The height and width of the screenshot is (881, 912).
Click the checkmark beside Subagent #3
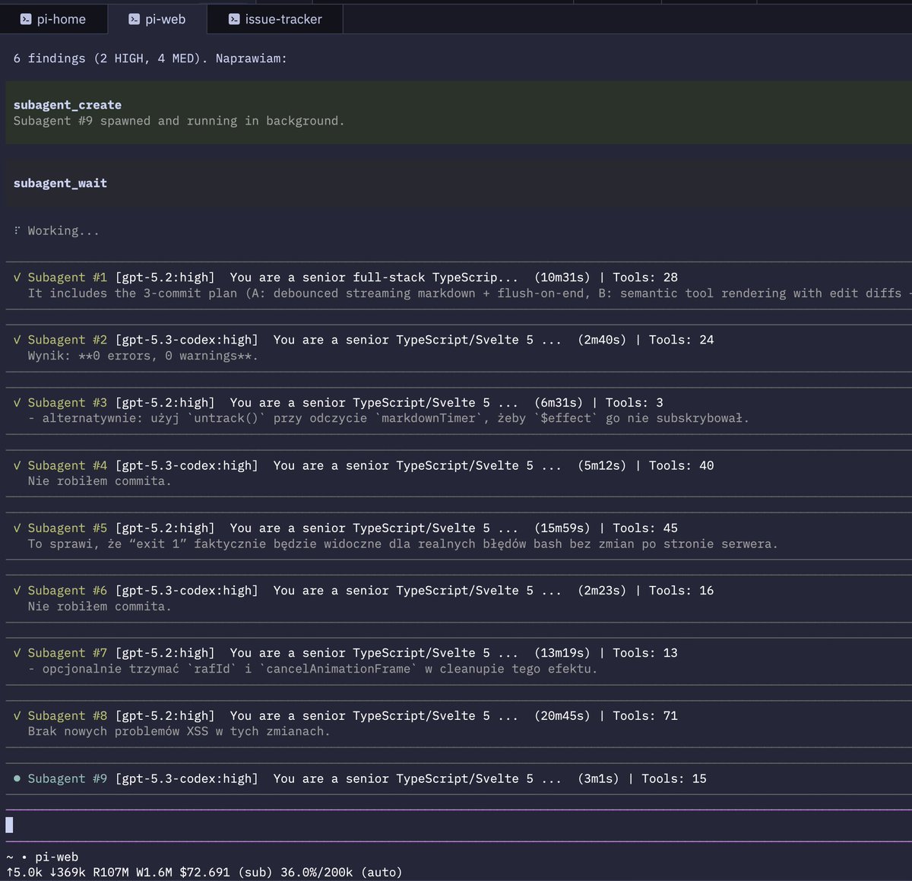coord(17,403)
